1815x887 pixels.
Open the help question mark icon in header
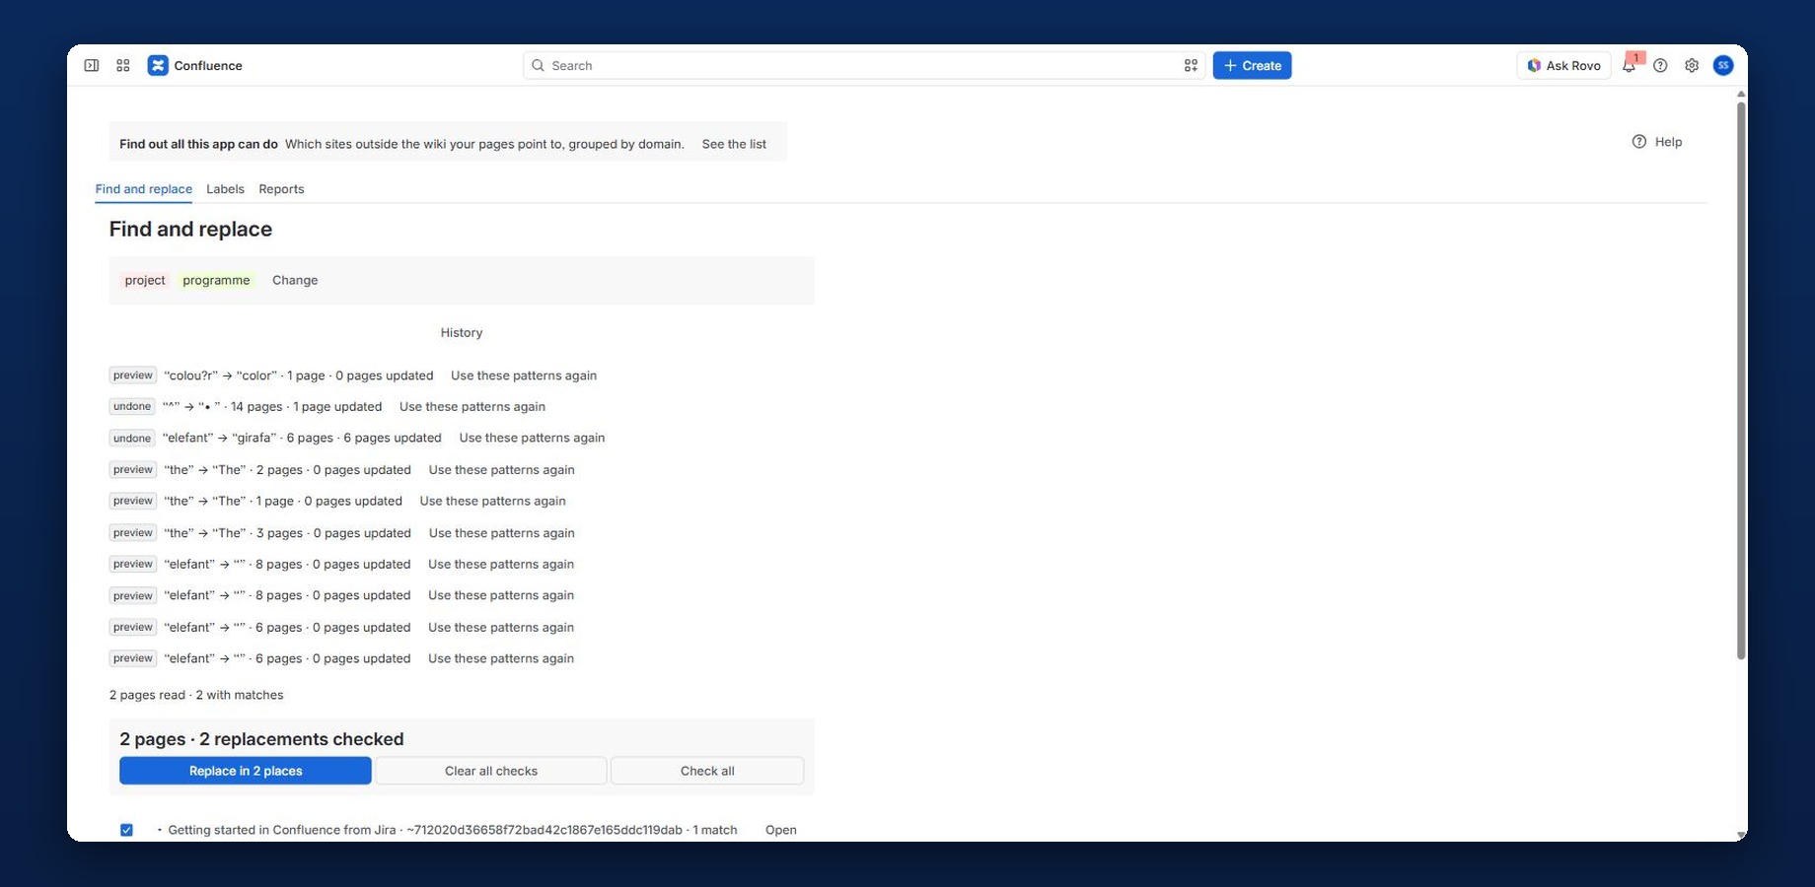click(x=1660, y=65)
